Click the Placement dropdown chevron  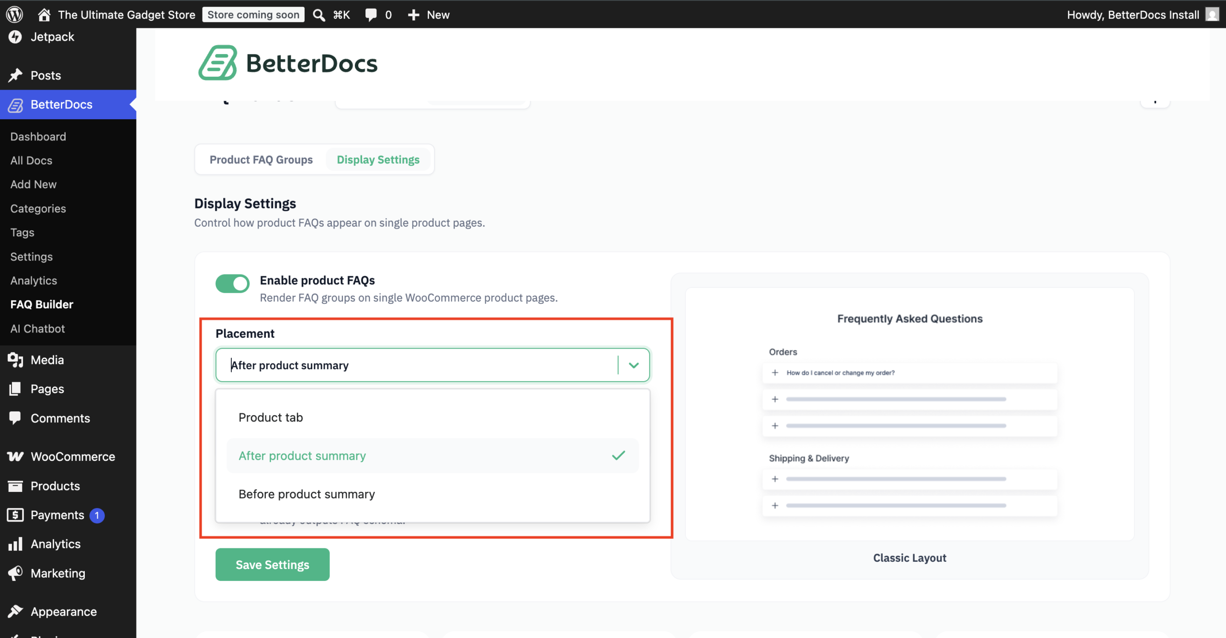[634, 365]
